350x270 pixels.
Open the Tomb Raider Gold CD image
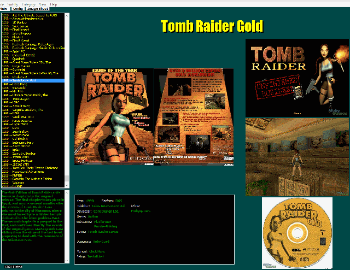pos(297,233)
